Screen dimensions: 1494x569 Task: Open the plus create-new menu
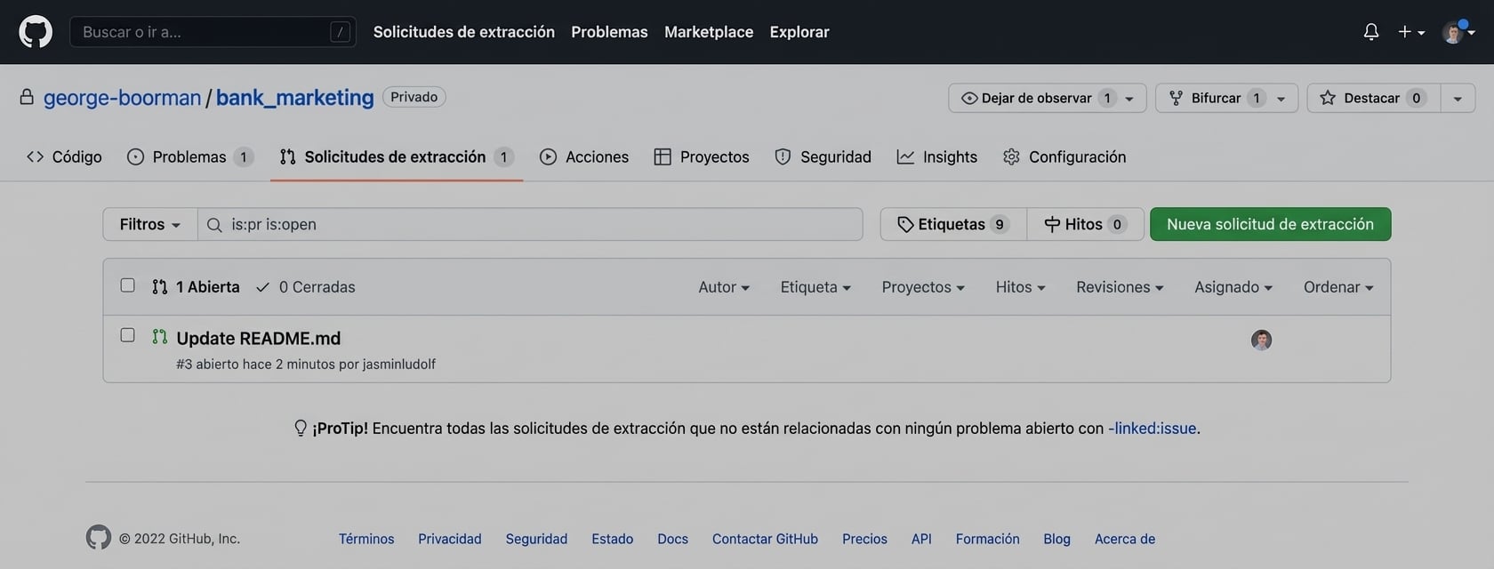tap(1411, 32)
